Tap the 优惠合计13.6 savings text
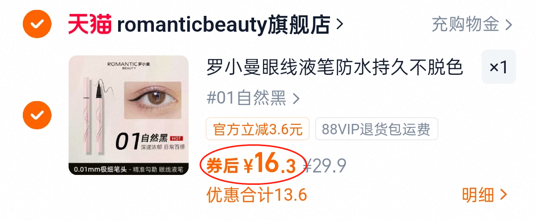 [x=257, y=195]
